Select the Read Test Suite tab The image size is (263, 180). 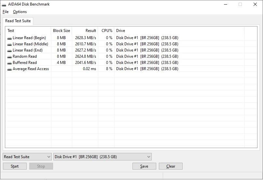(x=18, y=21)
